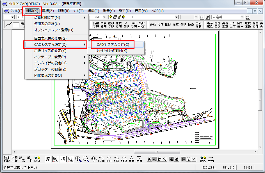Image resolution: width=265 pixels, height=173 pixels.
Task: Click the horizontal scrollbar thumb
Action: pyautogui.click(x=156, y=152)
